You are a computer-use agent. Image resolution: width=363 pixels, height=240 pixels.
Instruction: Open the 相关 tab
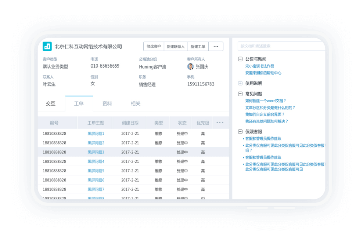[135, 104]
